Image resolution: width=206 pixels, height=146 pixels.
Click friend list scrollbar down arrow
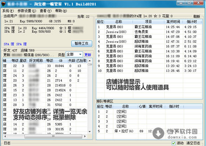click(90, 132)
